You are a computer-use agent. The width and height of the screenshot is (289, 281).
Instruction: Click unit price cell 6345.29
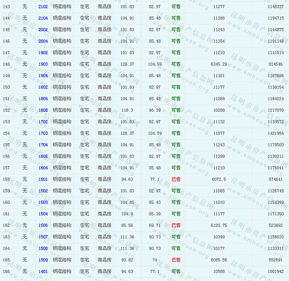coord(219,64)
